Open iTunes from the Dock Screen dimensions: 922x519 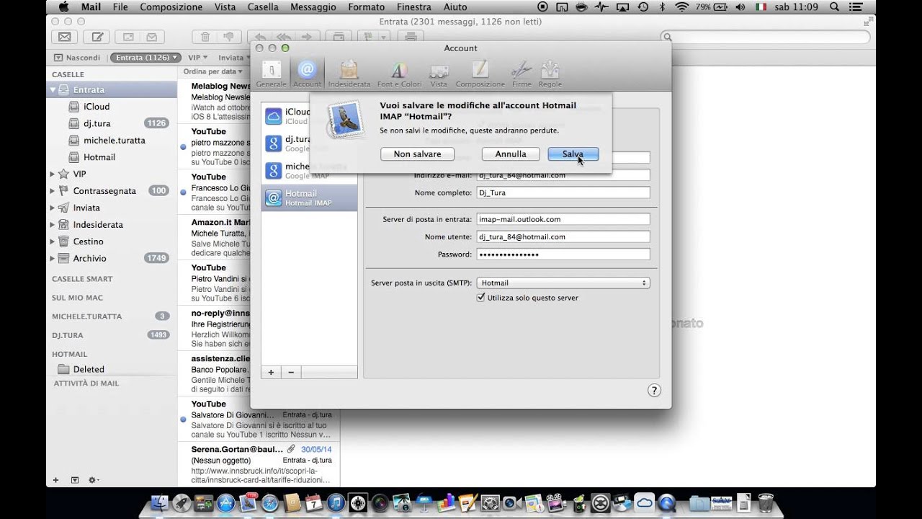coord(336,503)
